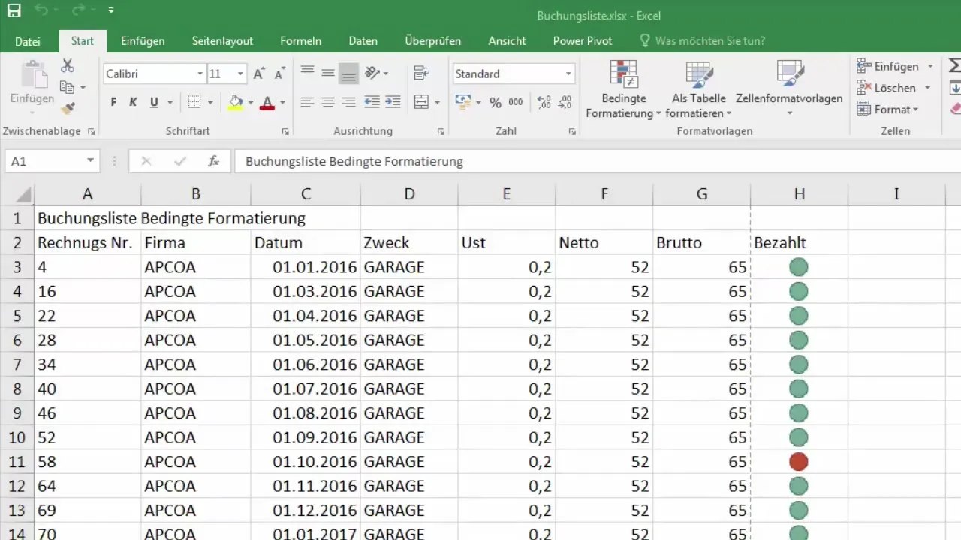This screenshot has height=540, width=961.
Task: Open the Standard number format dropdown
Action: pyautogui.click(x=569, y=73)
